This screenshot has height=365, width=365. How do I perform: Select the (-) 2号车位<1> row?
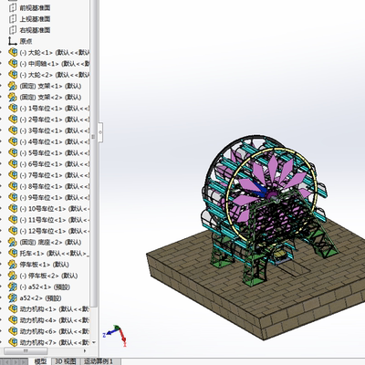[48, 120]
